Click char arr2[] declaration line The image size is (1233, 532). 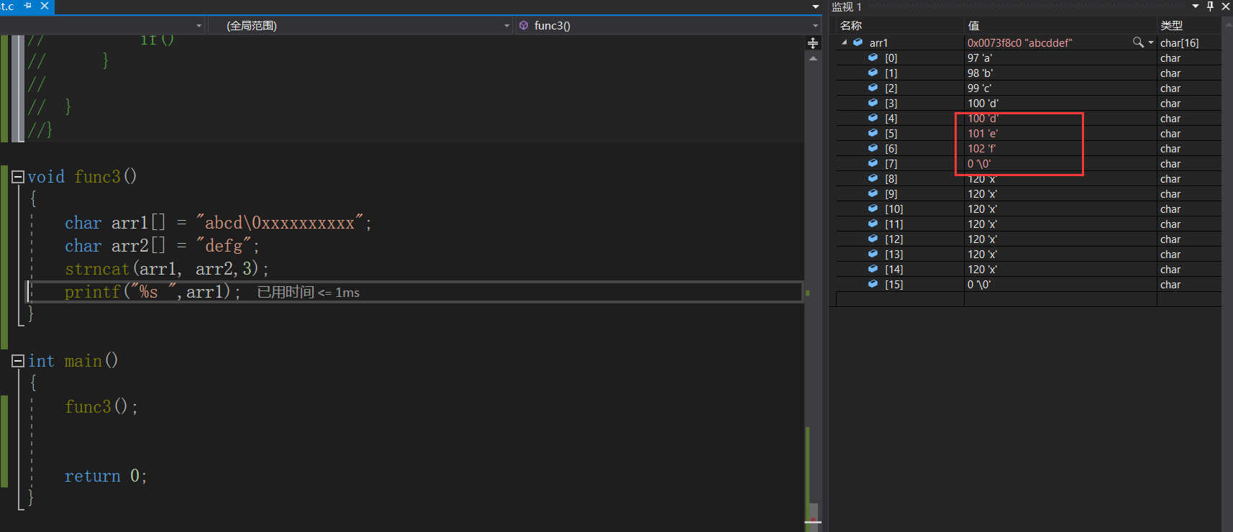(x=162, y=246)
